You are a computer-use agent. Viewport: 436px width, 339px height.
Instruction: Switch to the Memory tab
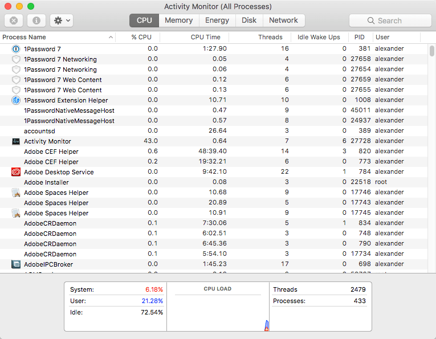pyautogui.click(x=179, y=21)
